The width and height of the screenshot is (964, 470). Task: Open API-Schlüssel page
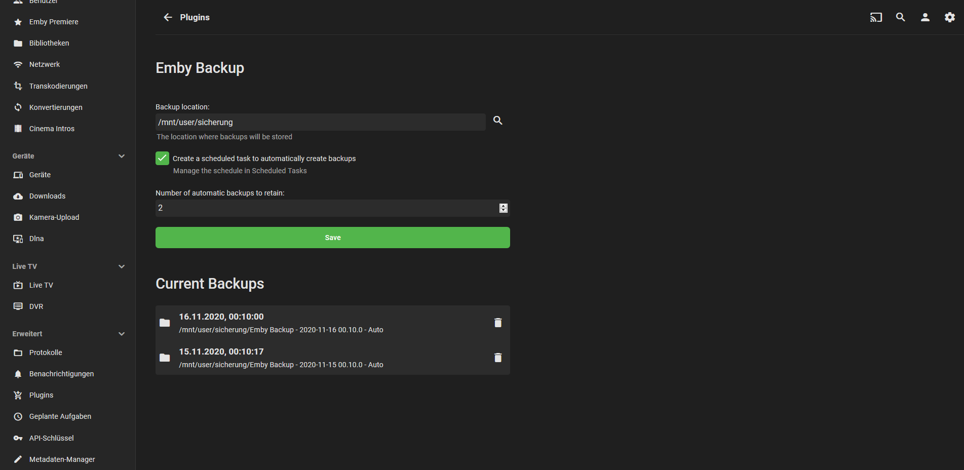52,438
